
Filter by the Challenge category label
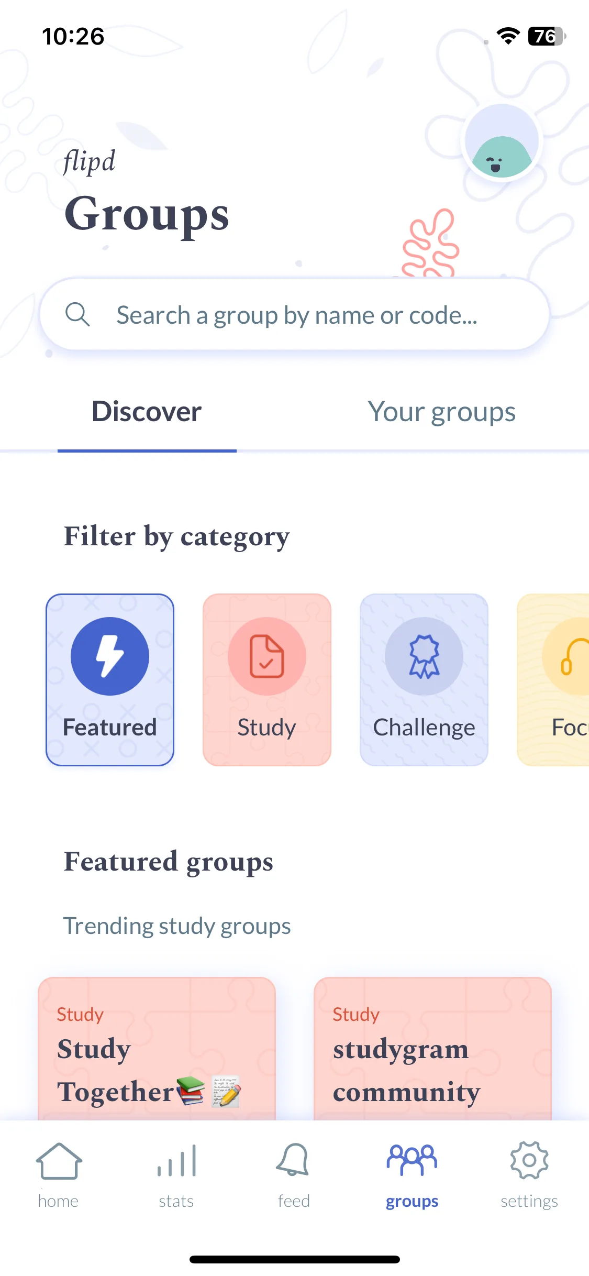click(424, 729)
